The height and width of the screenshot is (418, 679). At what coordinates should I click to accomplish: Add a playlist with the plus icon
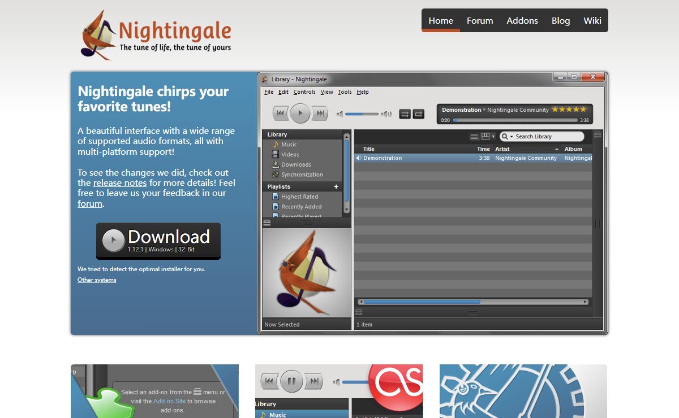click(336, 186)
